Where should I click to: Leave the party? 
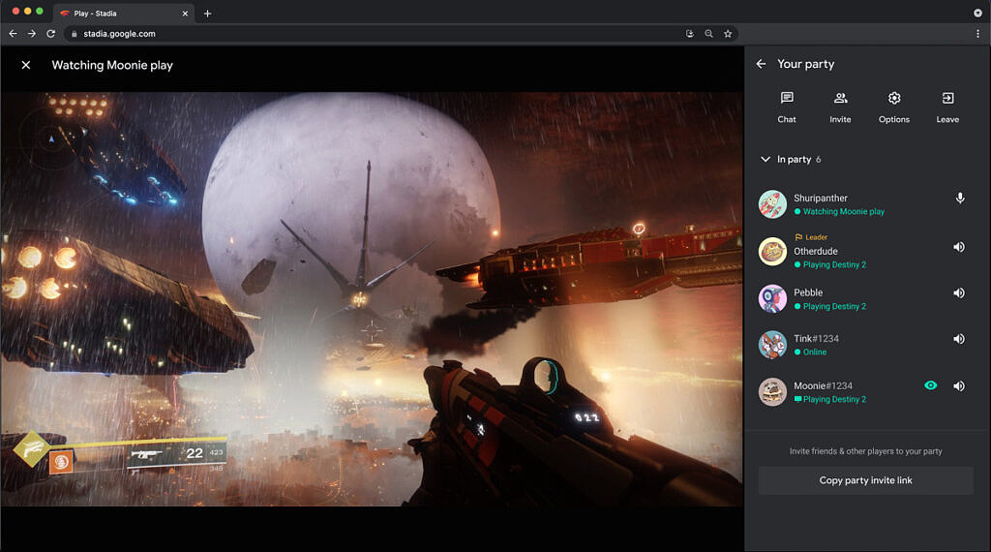(947, 107)
